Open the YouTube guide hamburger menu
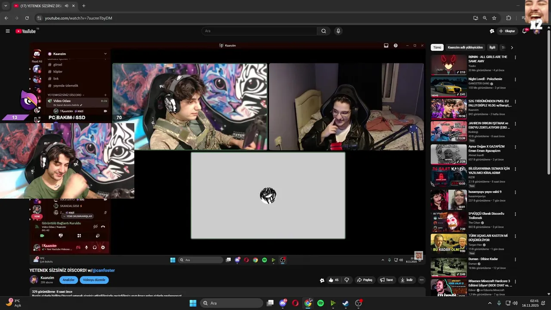Screen dimensions: 551x310 click(x=7, y=31)
